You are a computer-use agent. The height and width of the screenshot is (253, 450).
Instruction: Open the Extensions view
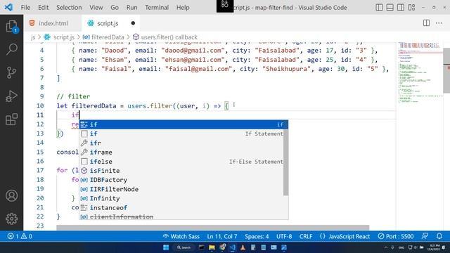coord(12,119)
